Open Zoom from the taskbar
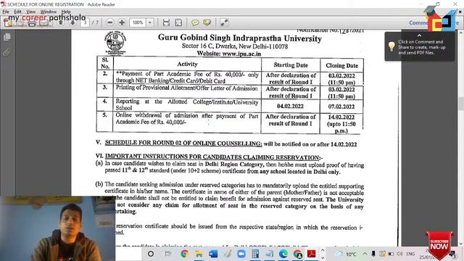This screenshot has height=261, width=464. pos(241,254)
